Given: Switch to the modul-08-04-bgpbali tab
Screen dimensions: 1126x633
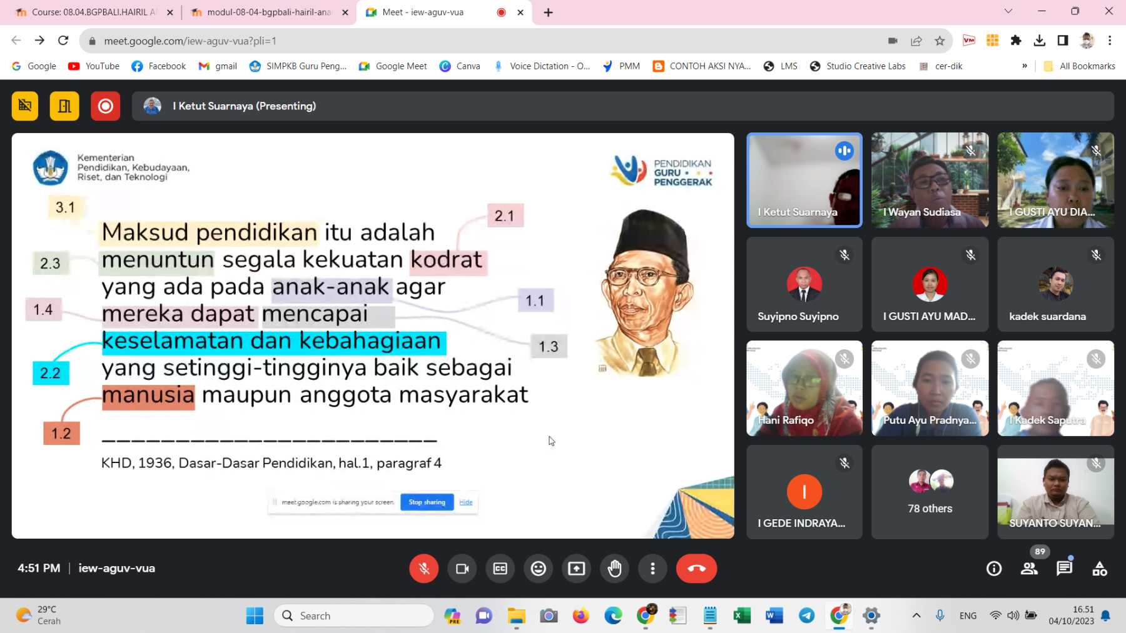Looking at the screenshot, I should coord(269,12).
